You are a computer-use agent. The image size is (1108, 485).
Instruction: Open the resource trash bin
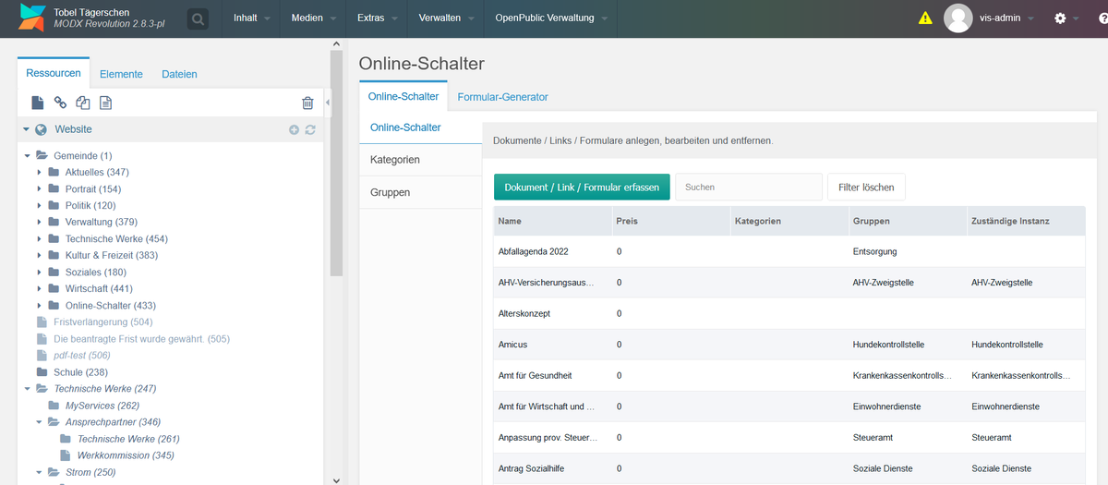tap(307, 103)
